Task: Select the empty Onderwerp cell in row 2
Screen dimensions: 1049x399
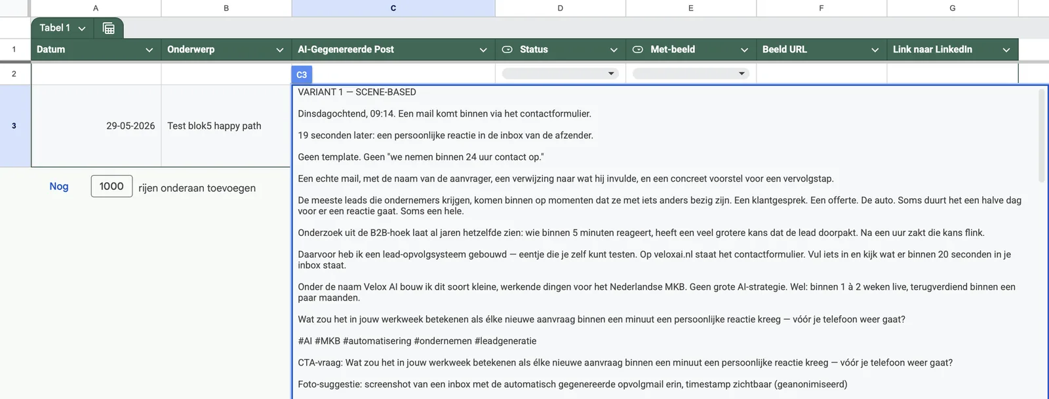Action: click(226, 74)
